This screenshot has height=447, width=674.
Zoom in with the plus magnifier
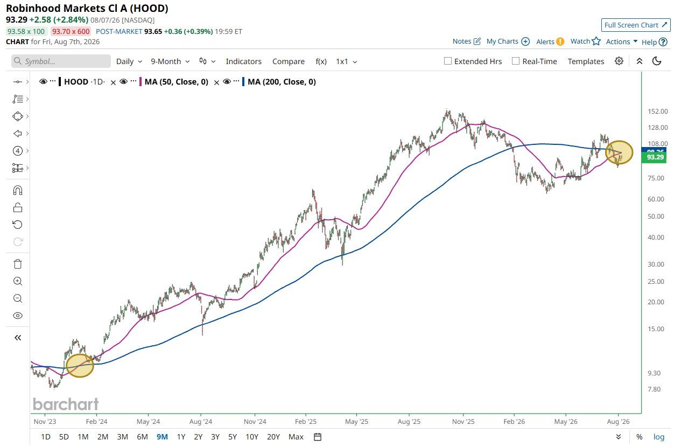(18, 281)
